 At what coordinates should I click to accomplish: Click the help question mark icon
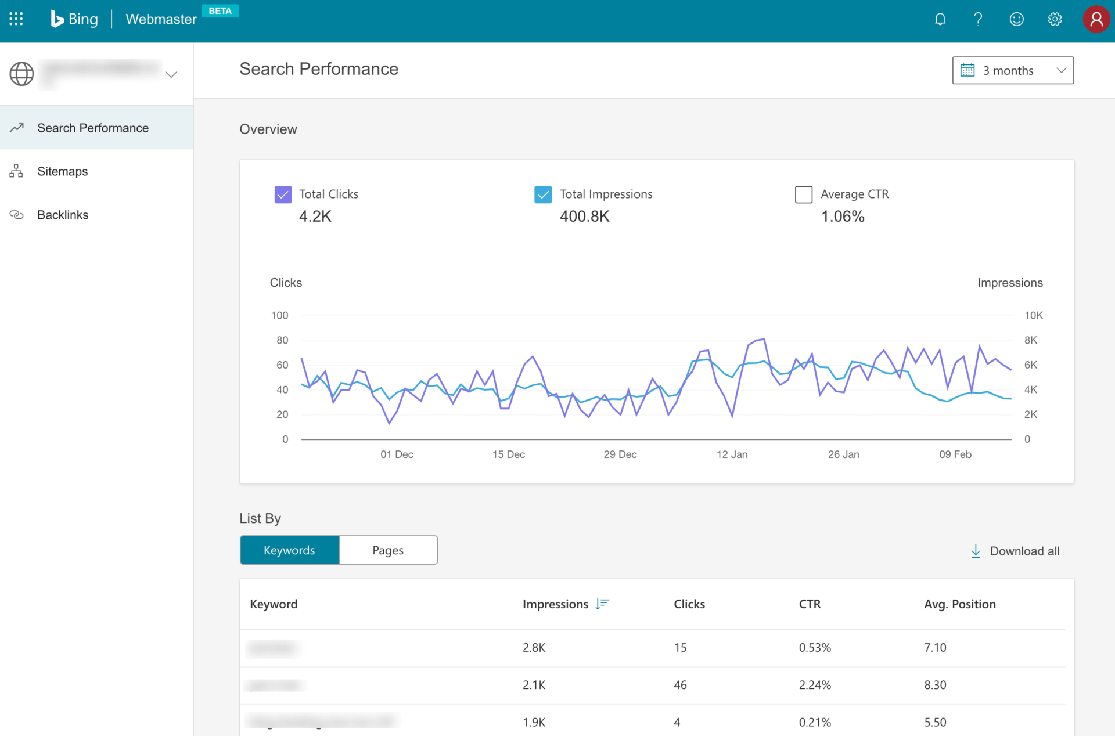pyautogui.click(x=978, y=19)
